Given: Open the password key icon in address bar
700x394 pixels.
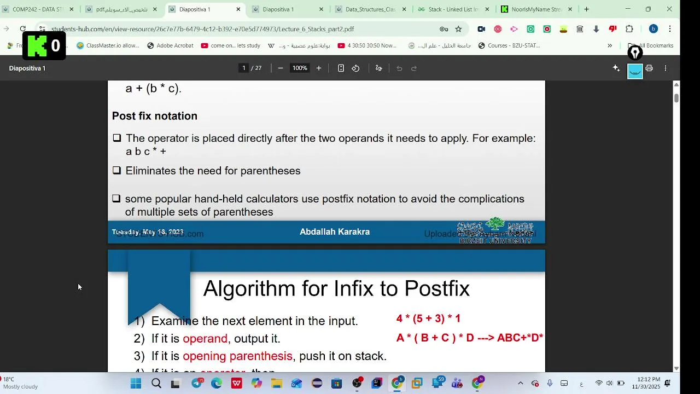Looking at the screenshot, I should pyautogui.click(x=444, y=29).
